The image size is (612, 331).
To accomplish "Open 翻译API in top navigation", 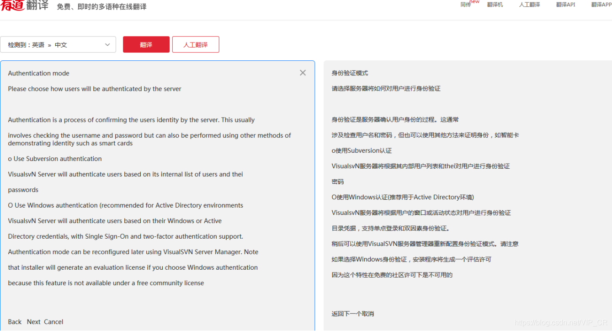I will pyautogui.click(x=565, y=5).
